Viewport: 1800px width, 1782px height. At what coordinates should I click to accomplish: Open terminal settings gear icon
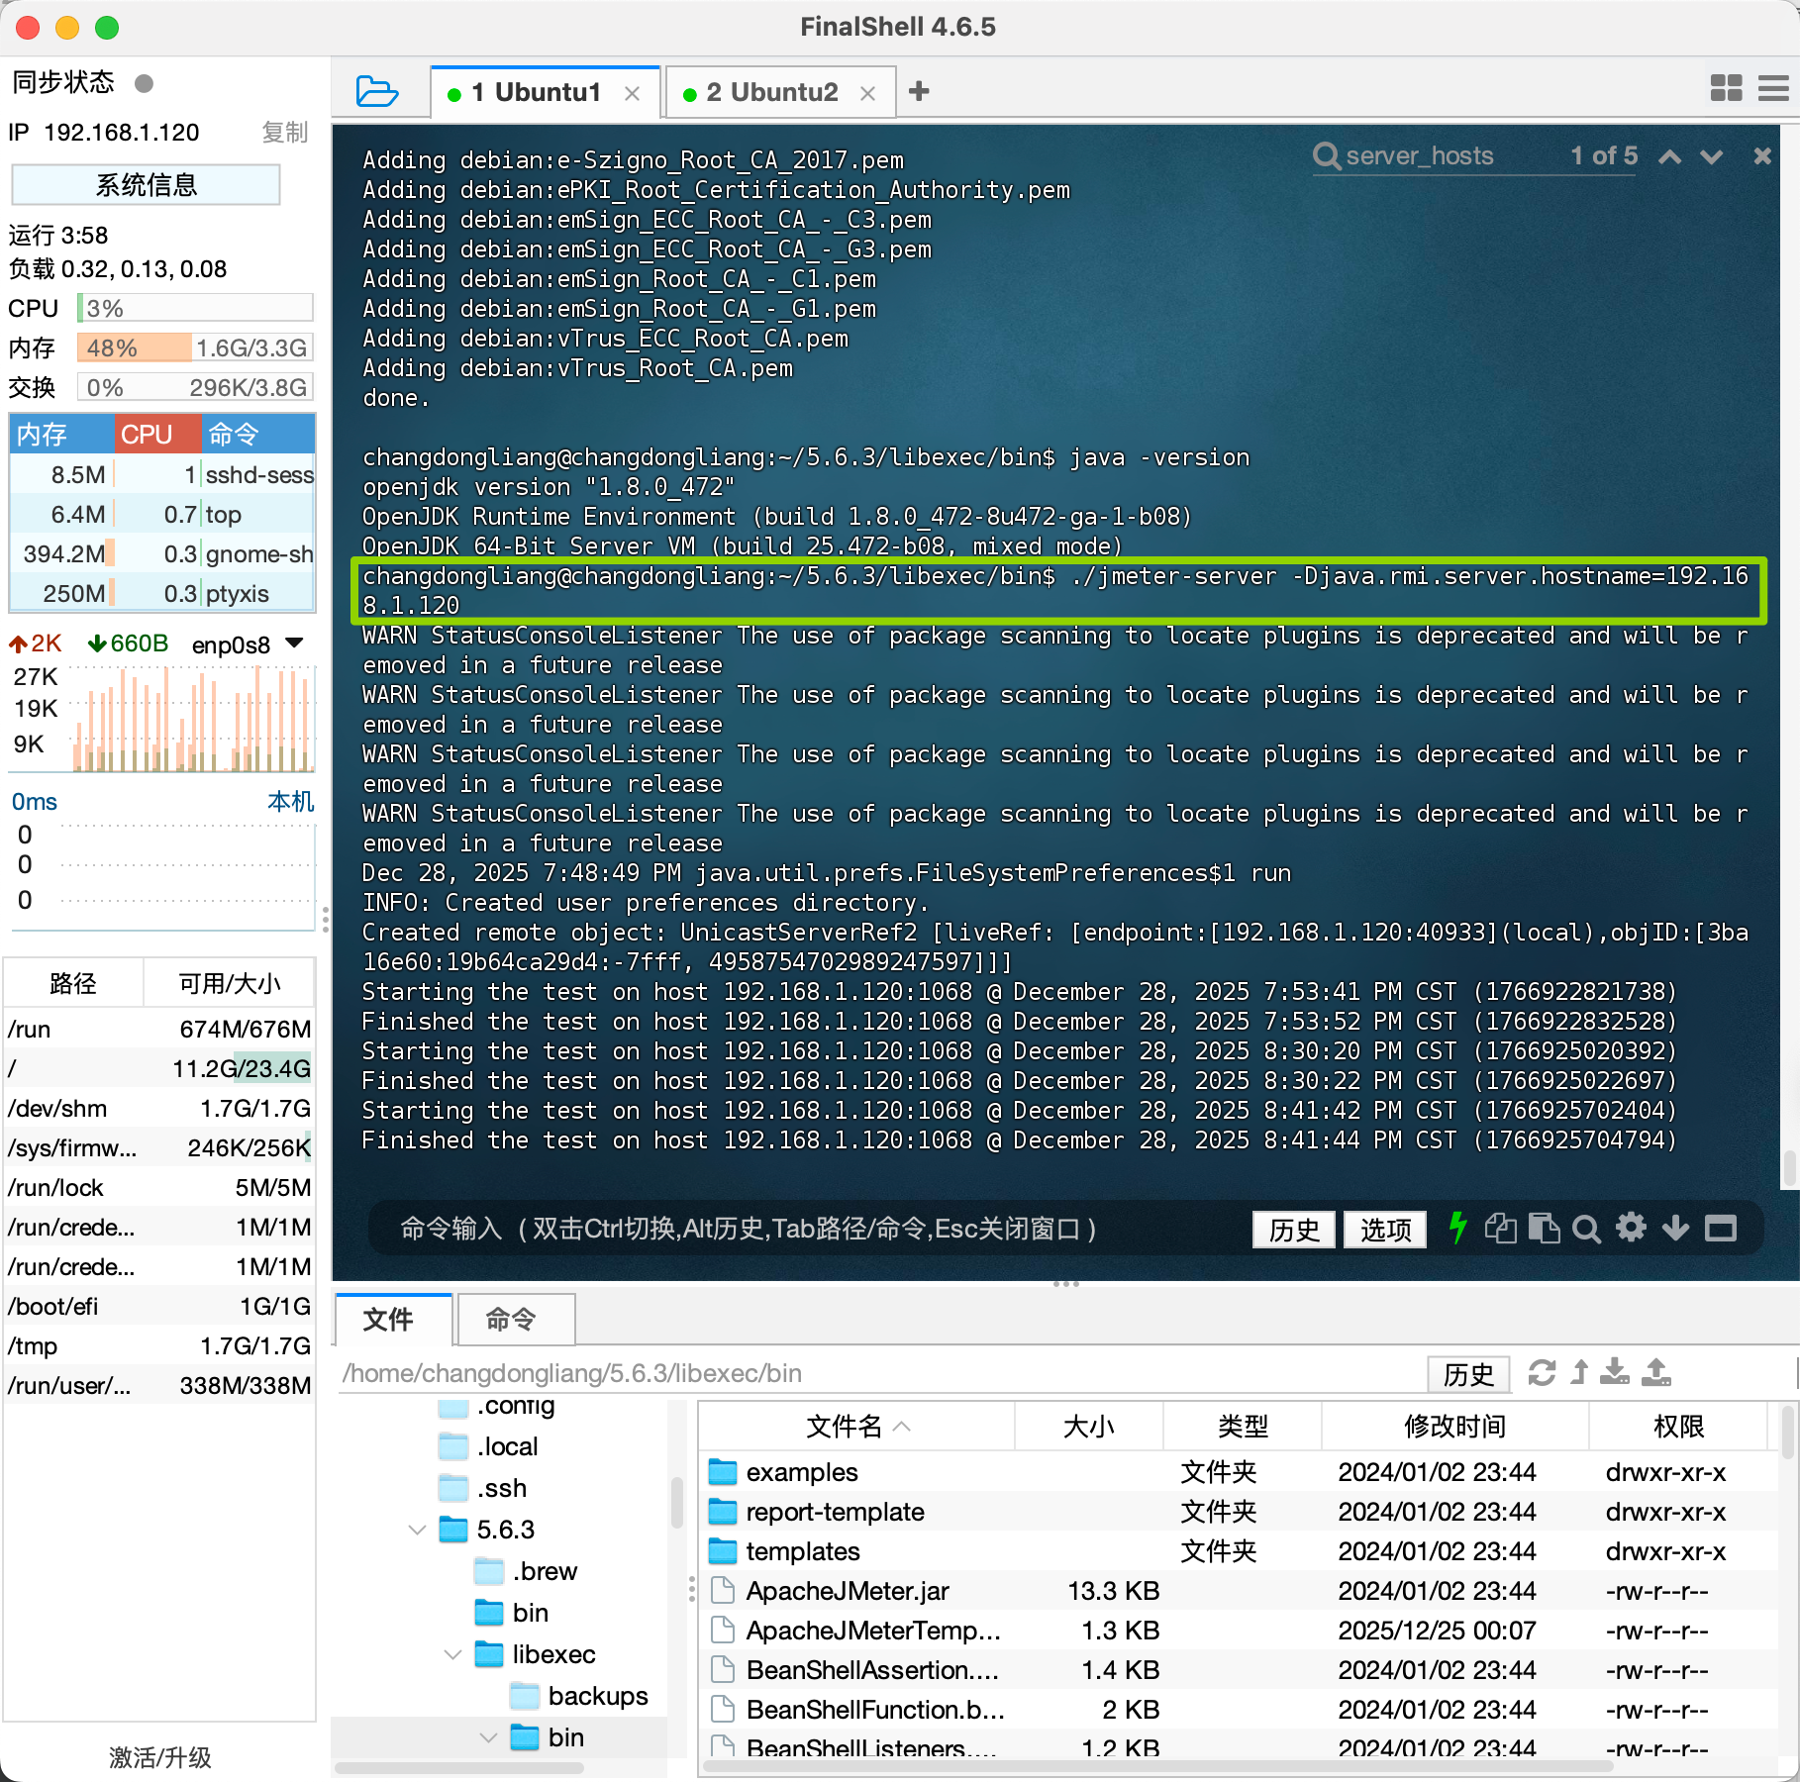[x=1631, y=1228]
